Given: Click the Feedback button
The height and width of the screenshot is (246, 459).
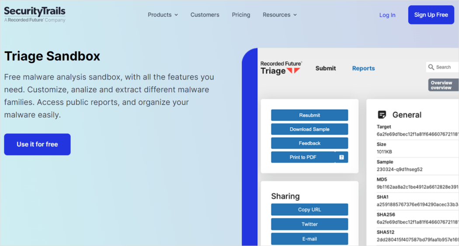Looking at the screenshot, I should click(x=309, y=143).
